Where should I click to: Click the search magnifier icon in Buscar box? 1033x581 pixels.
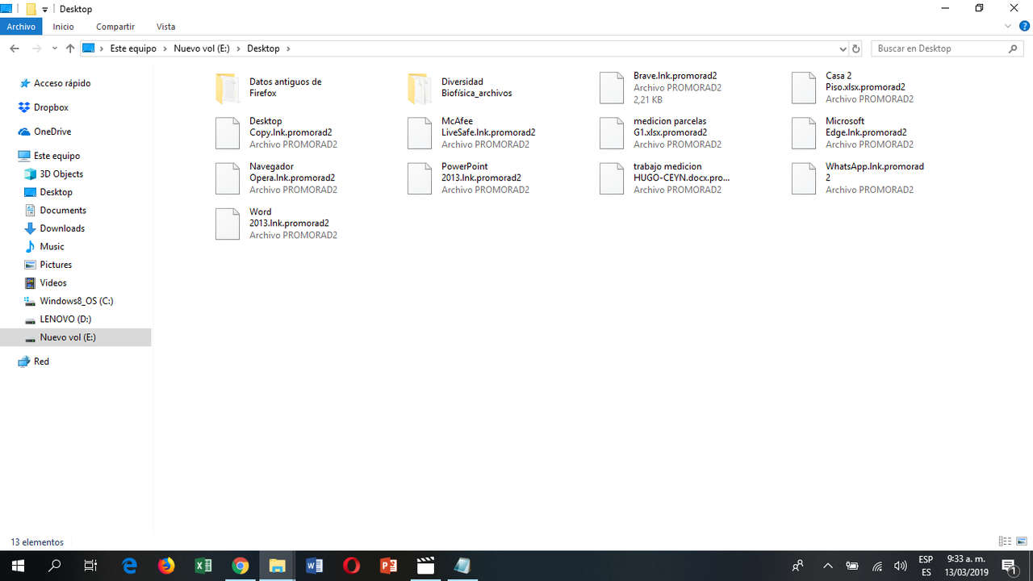(x=1014, y=48)
